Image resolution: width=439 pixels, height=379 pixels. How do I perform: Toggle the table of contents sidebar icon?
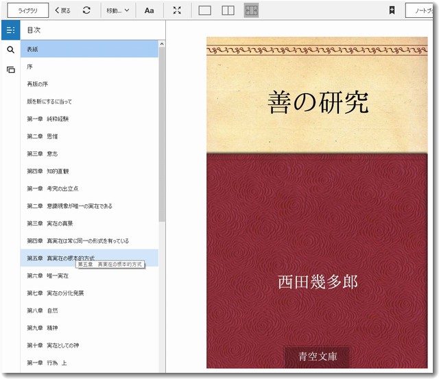[11, 30]
